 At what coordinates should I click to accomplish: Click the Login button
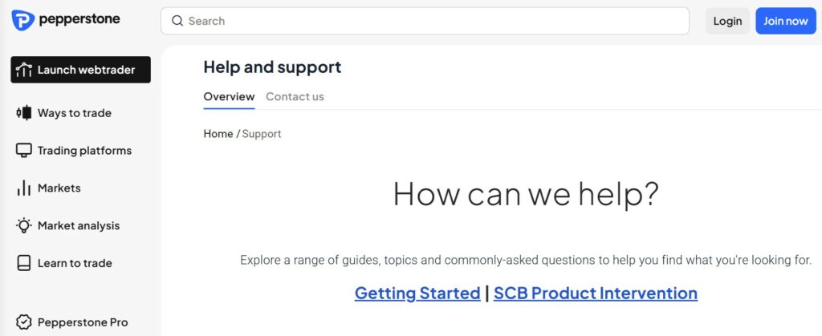727,21
